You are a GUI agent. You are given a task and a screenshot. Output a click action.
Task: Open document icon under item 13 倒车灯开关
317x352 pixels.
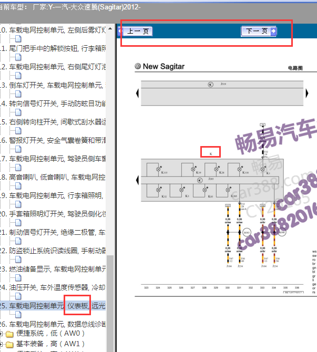[18, 94]
